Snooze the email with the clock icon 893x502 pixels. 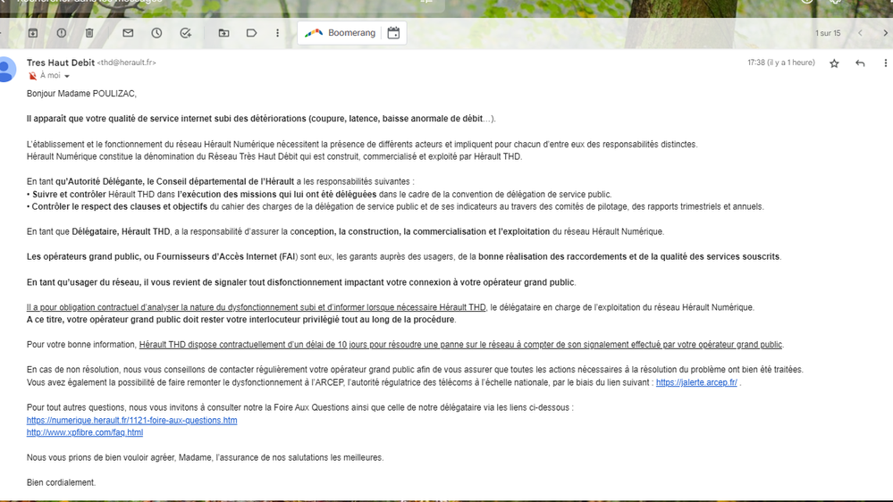pos(156,33)
